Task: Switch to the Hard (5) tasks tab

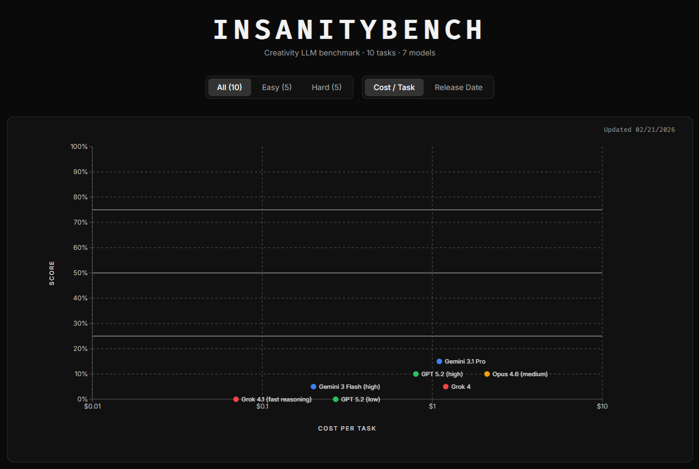Action: 326,87
